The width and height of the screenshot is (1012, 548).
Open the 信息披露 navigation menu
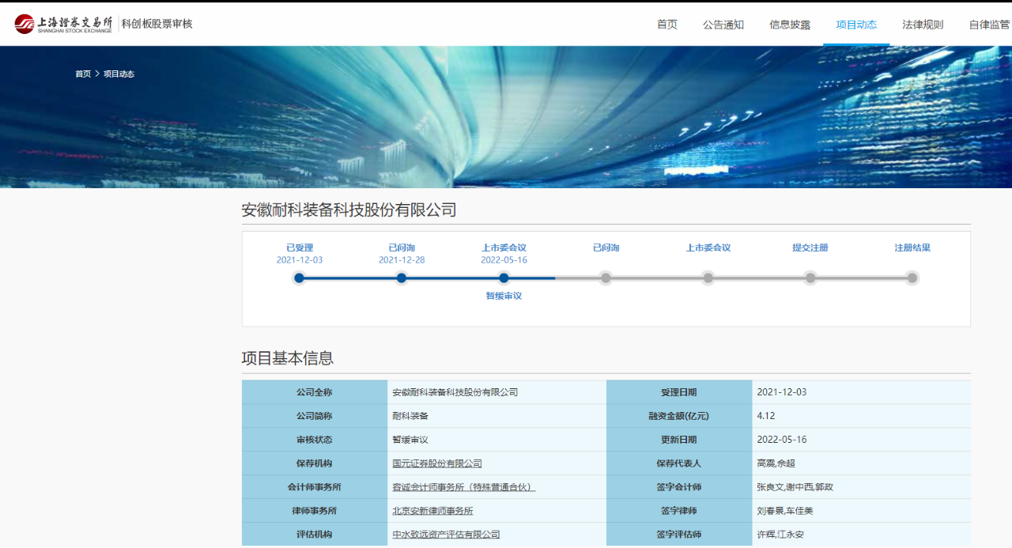(790, 25)
